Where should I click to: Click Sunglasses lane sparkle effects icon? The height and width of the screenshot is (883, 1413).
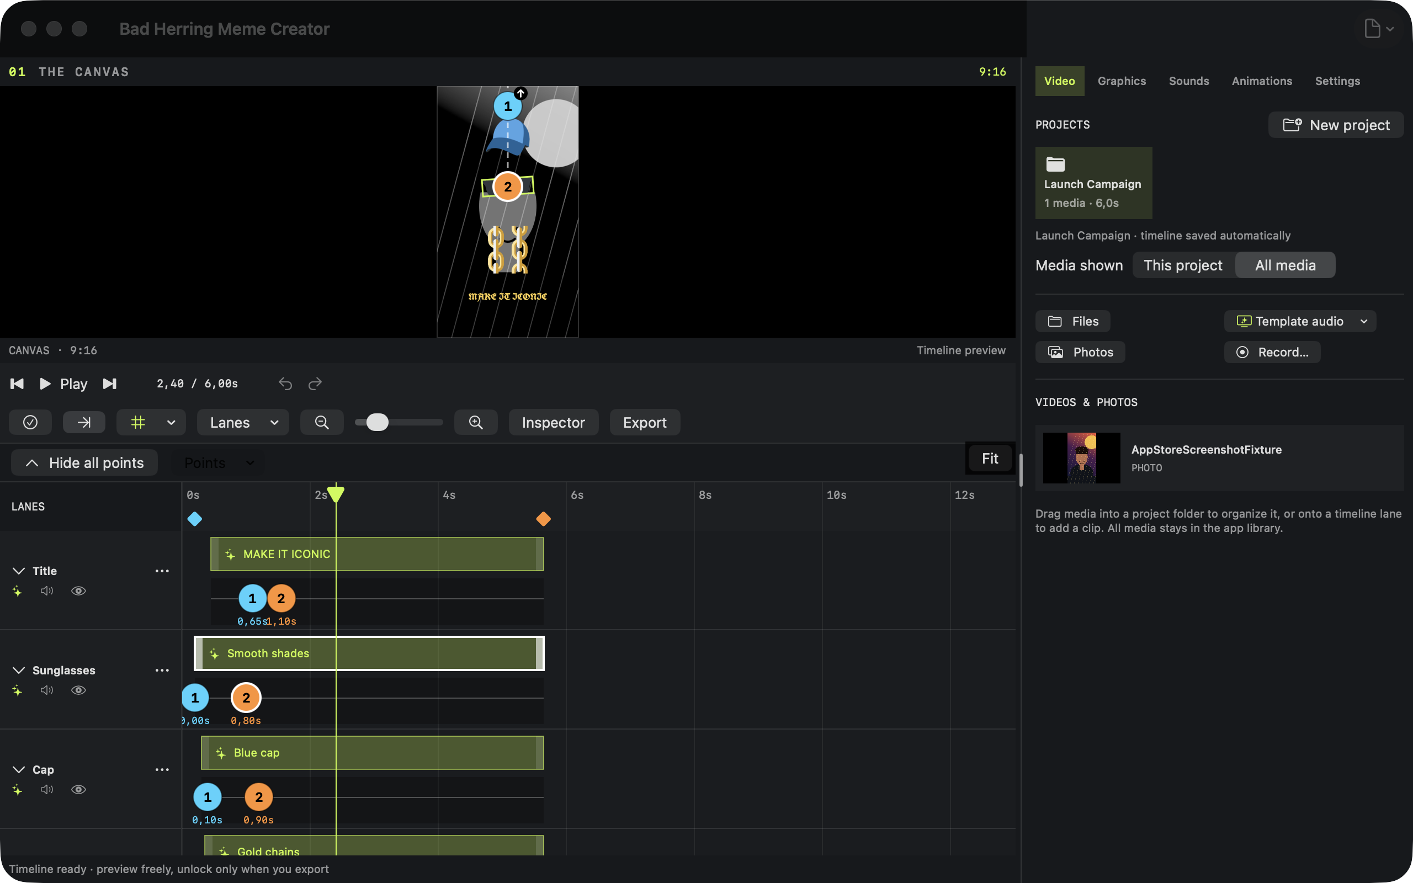coord(18,690)
